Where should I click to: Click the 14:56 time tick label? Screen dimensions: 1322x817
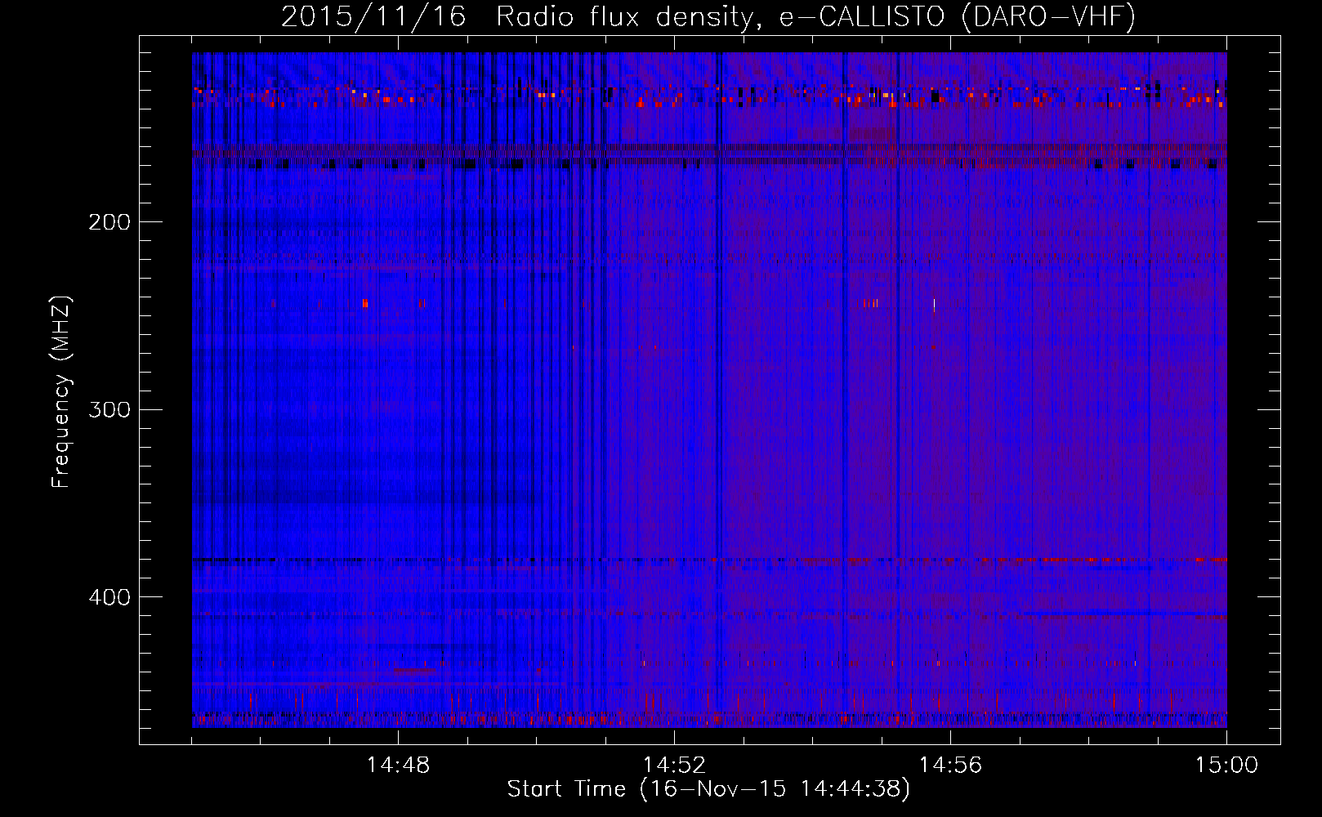[950, 766]
